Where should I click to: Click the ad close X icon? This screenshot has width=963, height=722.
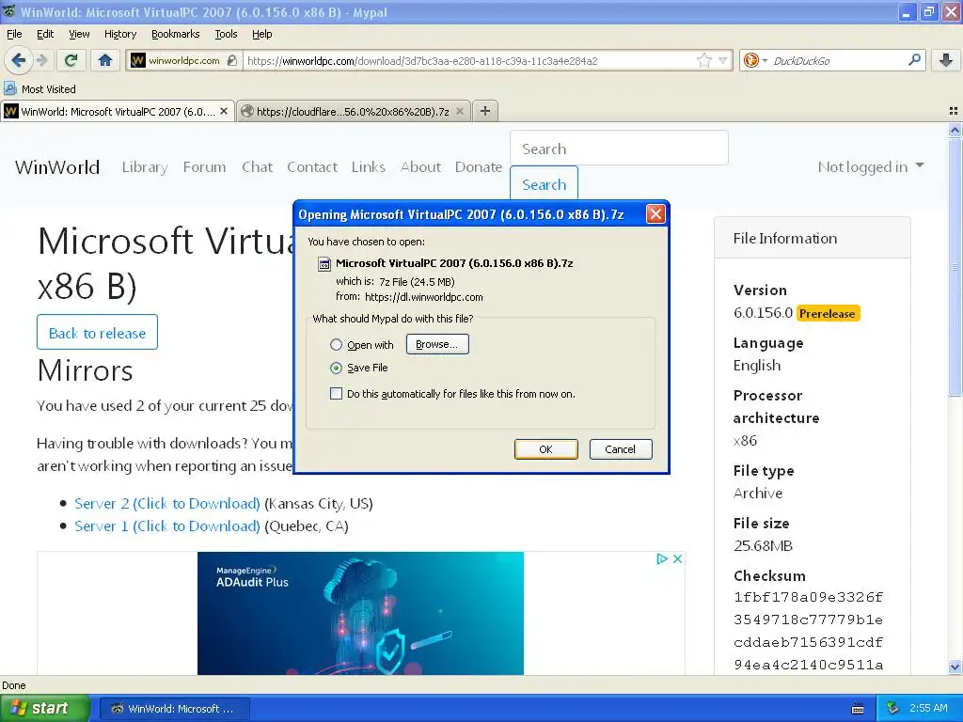pos(677,558)
